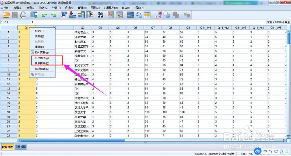This screenshot has height=156, width=291.
Task: Open the 数据(D) menu
Action: pos(44,8)
